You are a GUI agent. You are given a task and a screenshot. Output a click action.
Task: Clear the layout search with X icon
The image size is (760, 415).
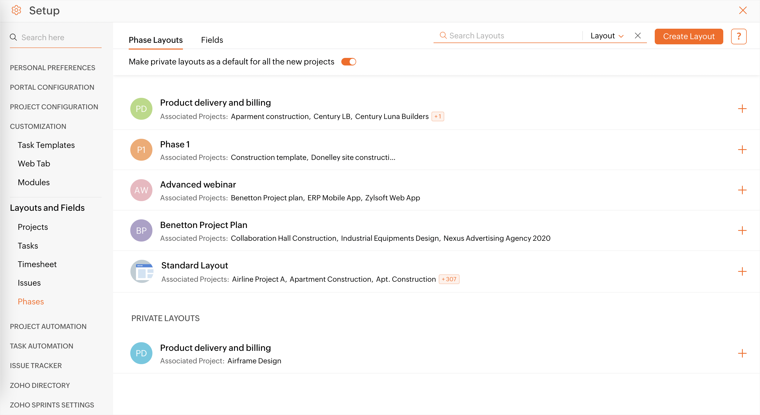click(x=638, y=36)
